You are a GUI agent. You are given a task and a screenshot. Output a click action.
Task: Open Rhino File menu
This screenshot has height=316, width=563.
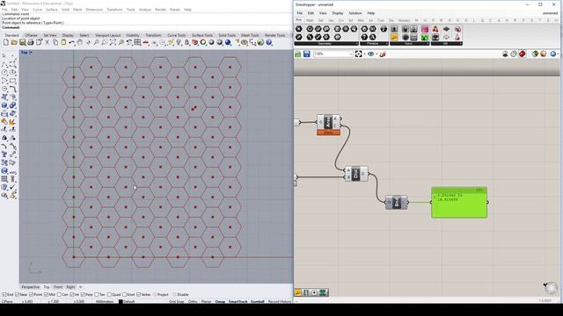pyautogui.click(x=4, y=10)
